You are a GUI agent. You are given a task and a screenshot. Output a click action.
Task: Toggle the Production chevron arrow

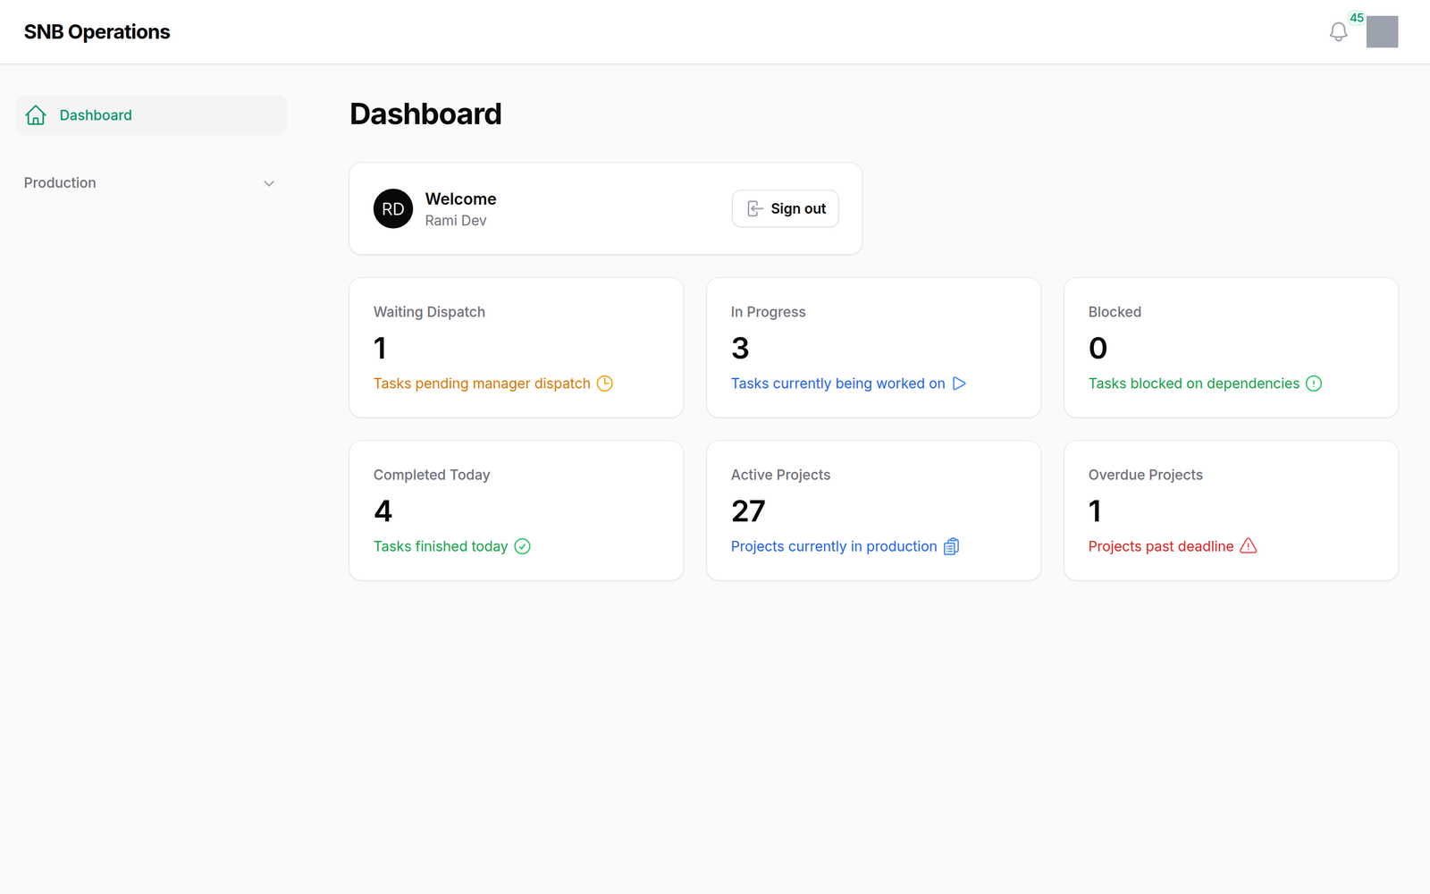269,183
